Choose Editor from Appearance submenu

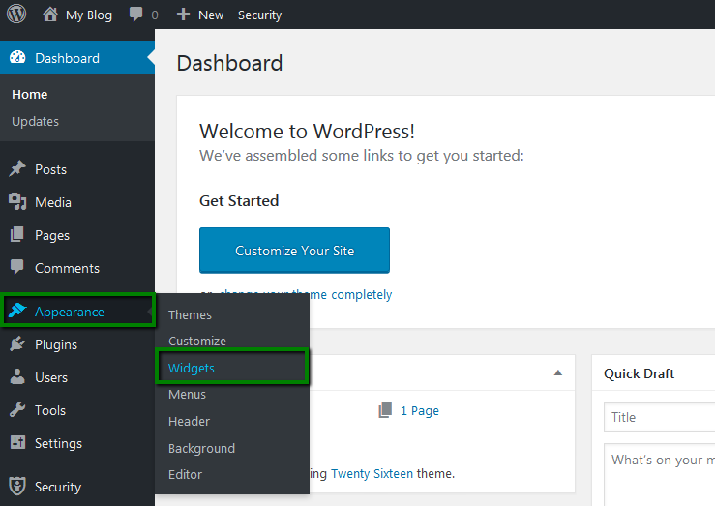[x=185, y=474]
